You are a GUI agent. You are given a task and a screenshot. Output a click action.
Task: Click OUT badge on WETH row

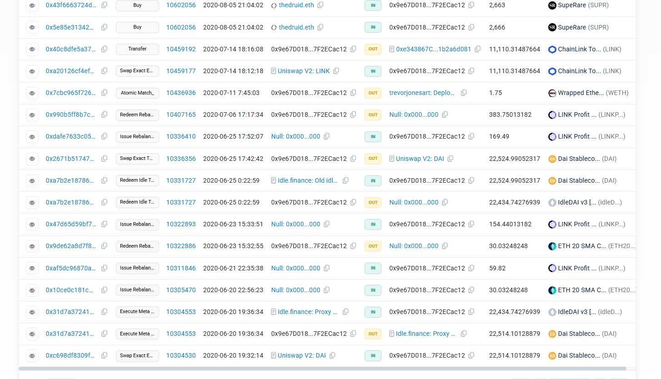(373, 93)
